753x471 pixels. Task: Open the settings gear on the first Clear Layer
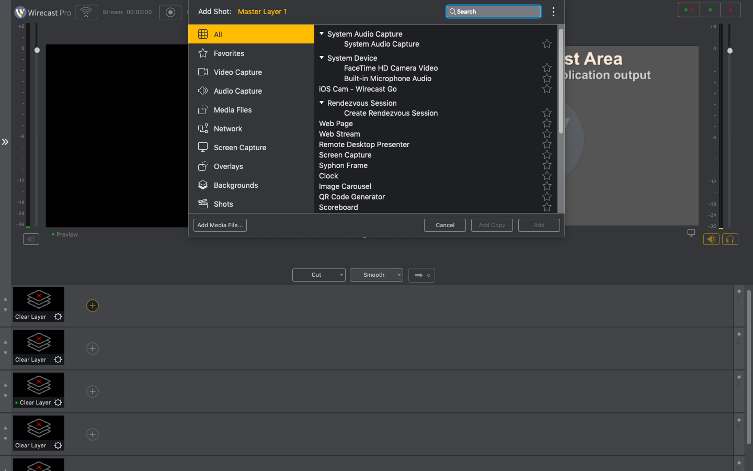coord(58,317)
